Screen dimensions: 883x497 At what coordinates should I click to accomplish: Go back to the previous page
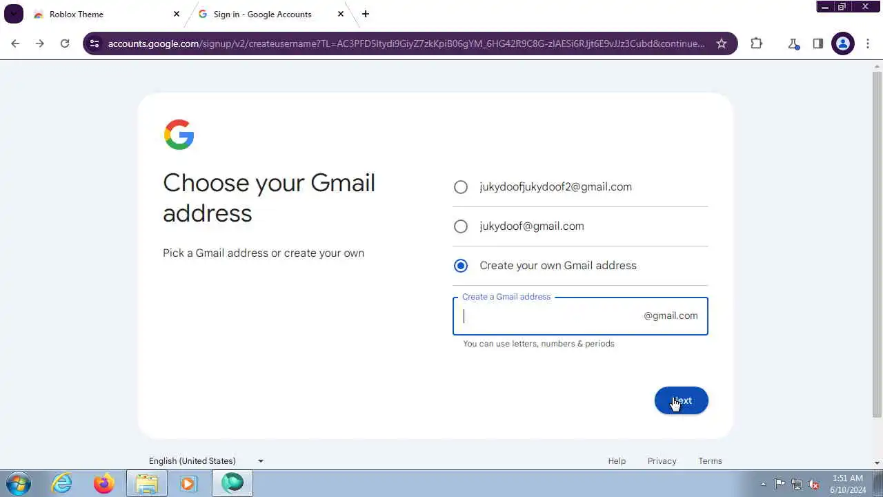(x=15, y=43)
